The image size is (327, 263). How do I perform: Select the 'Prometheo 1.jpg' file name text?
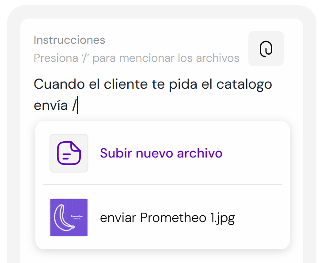tap(187, 218)
